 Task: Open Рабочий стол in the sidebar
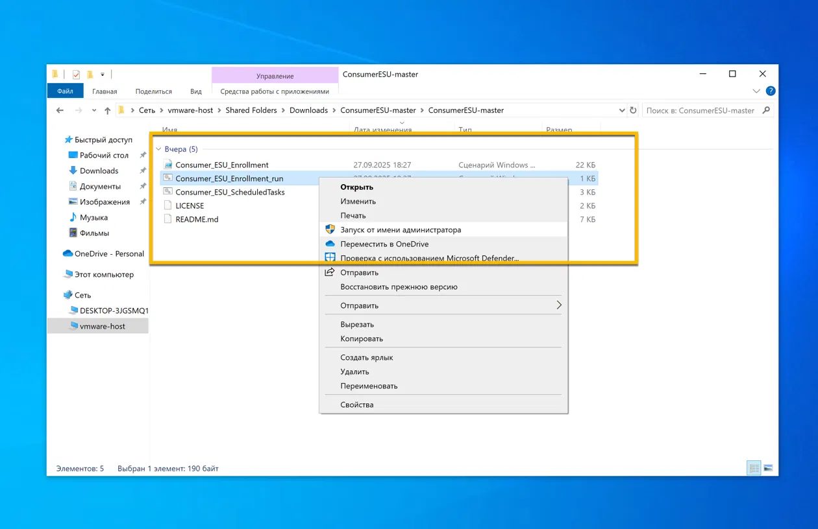[104, 155]
